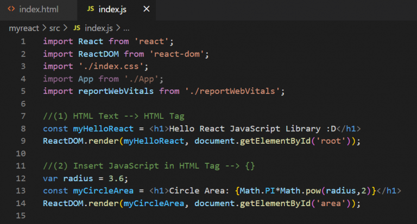This screenshot has height=224, width=417.
Task: Click the myHelloReact constant on line 8
Action: coord(103,129)
